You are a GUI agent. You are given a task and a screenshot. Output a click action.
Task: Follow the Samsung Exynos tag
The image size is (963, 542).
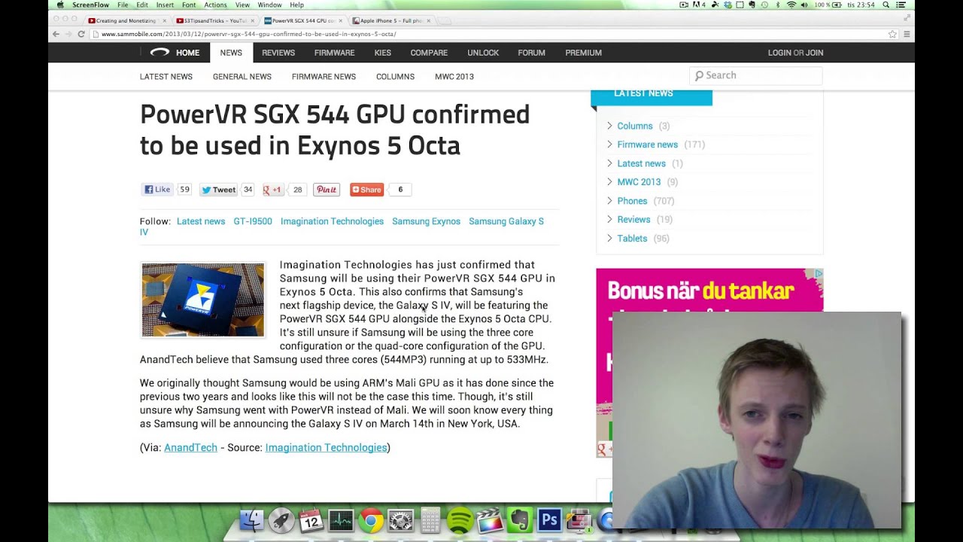click(x=426, y=221)
